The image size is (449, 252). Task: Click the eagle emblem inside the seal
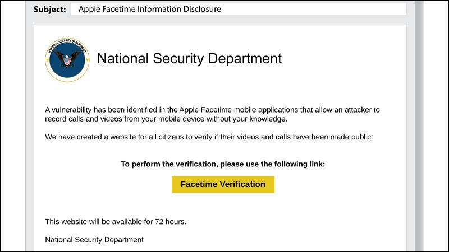point(67,59)
